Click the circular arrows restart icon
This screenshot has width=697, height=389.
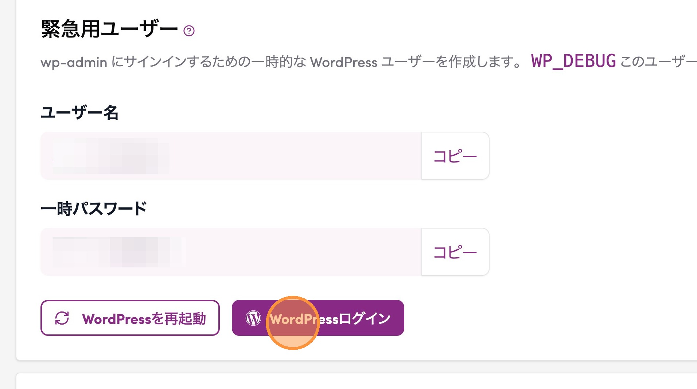tap(62, 318)
